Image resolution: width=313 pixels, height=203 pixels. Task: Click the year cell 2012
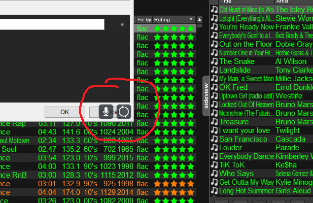click(x=125, y=175)
